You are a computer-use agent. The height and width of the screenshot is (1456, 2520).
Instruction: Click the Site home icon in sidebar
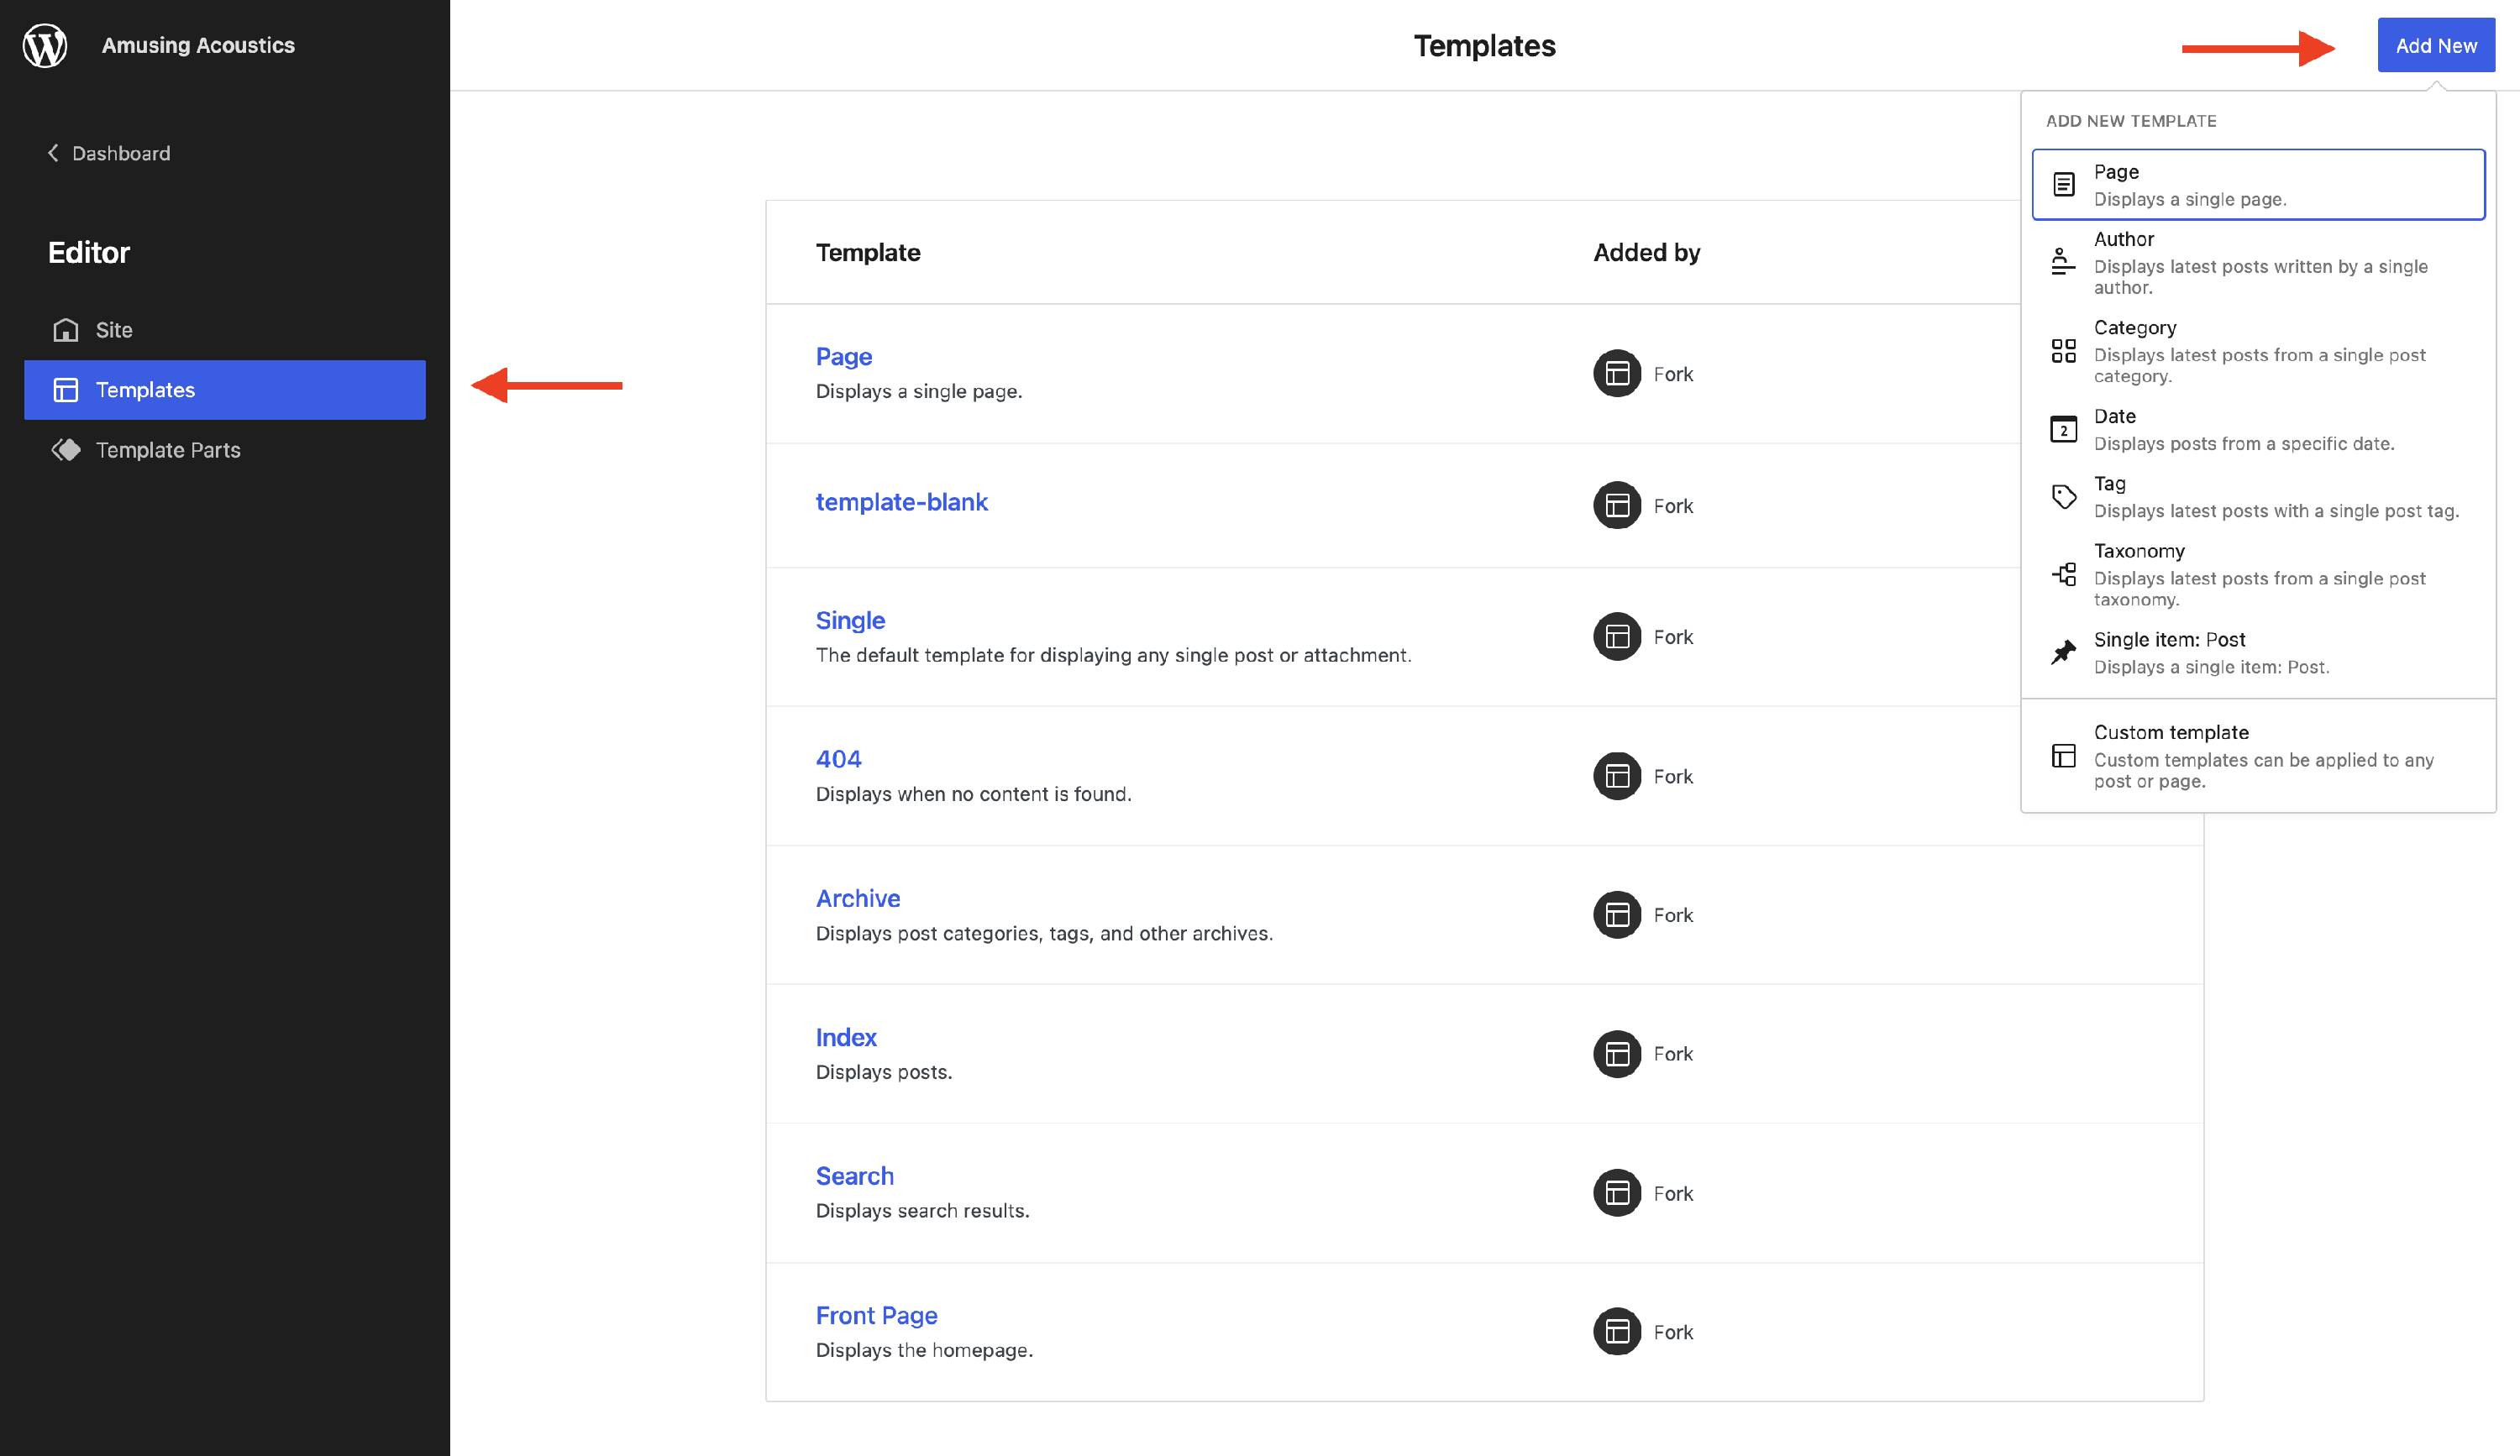pyautogui.click(x=66, y=330)
